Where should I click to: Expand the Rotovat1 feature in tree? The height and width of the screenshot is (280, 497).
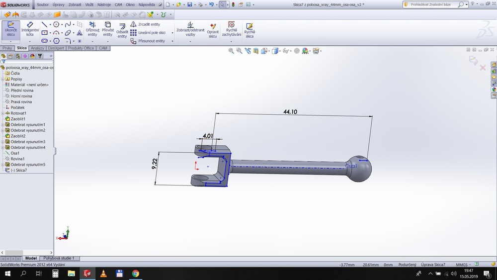coord(2,113)
